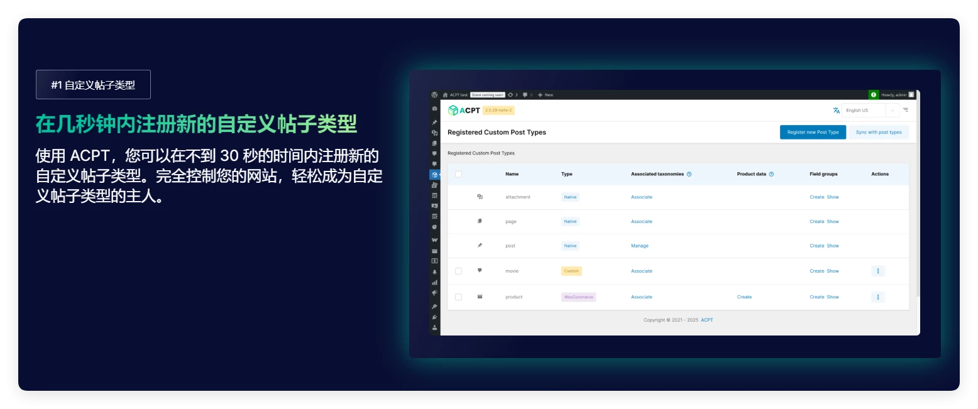
Task: Click Register new Post Type button
Action: [x=813, y=132]
